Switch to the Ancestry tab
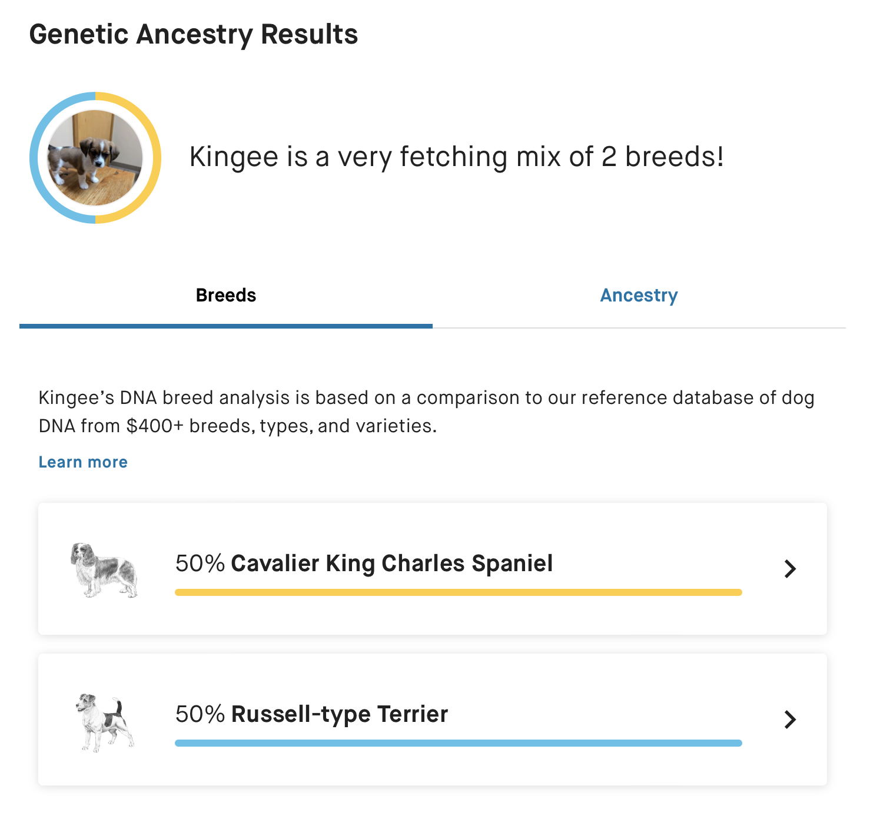Screen dimensions: 870x822 (639, 295)
